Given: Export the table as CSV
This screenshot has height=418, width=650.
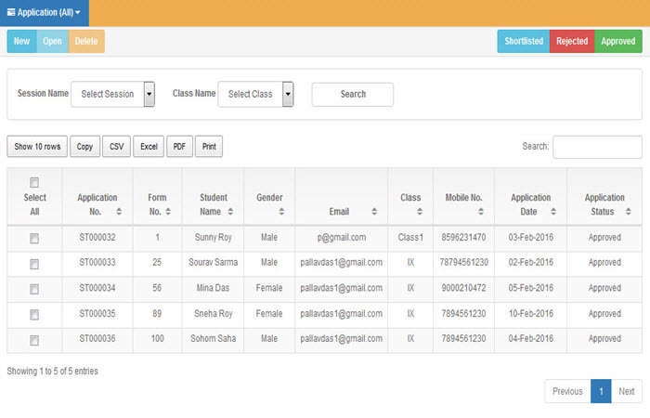Looking at the screenshot, I should click(x=116, y=147).
